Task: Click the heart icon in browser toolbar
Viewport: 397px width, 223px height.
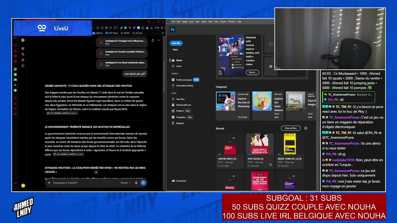Action: (115, 28)
